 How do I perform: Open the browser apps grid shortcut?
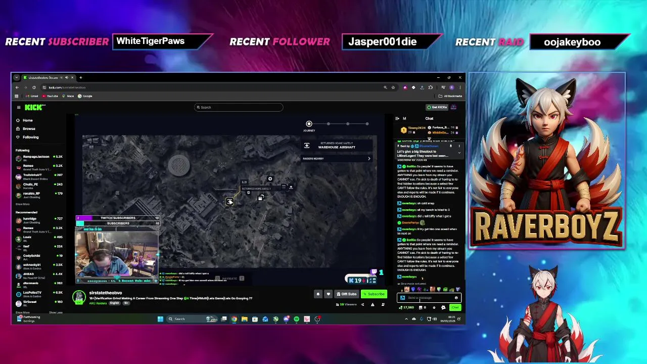[17, 96]
